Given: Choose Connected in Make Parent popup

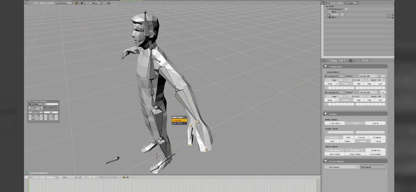Looking at the screenshot, I should 179,120.
